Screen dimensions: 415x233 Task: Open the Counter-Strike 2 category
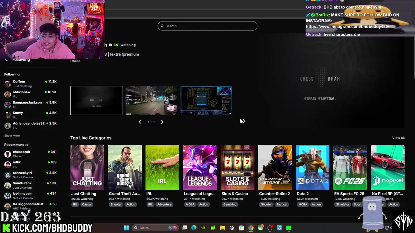pyautogui.click(x=275, y=167)
